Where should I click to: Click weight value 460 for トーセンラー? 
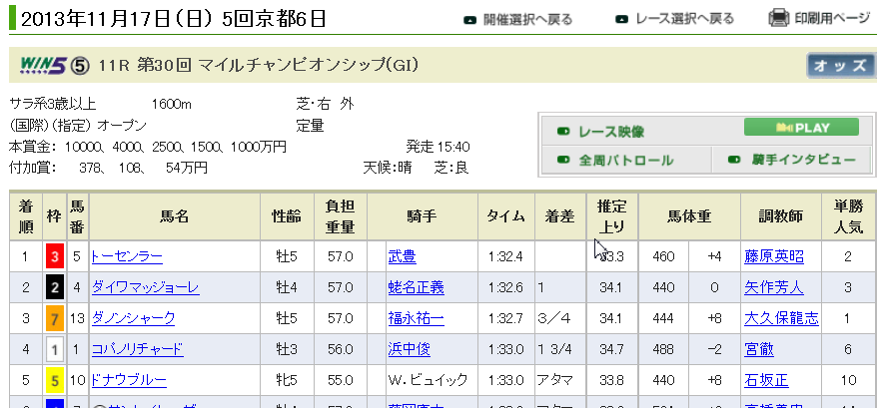coord(663,257)
